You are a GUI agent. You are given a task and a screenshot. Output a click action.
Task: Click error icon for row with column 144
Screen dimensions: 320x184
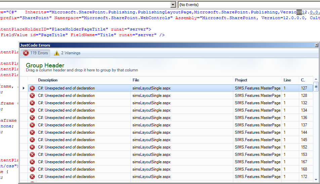(32, 132)
